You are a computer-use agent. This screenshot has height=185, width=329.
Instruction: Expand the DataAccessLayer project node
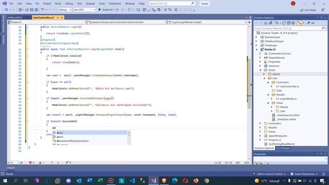tap(256, 41)
